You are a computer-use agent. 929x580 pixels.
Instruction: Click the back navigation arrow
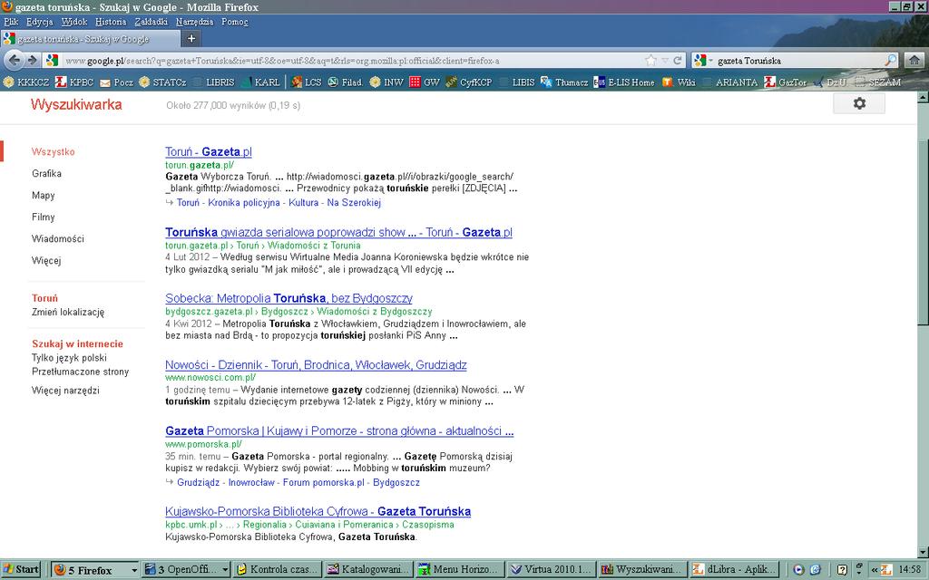tap(15, 60)
